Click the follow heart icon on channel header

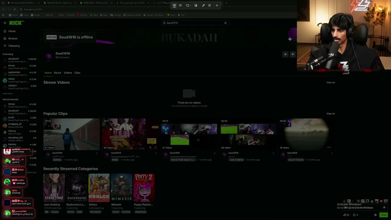(x=293, y=54)
